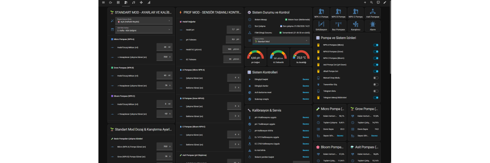Open the Su Sıcaklığı gauge card
Viewport: 490px width, 163px height.
tap(301, 57)
